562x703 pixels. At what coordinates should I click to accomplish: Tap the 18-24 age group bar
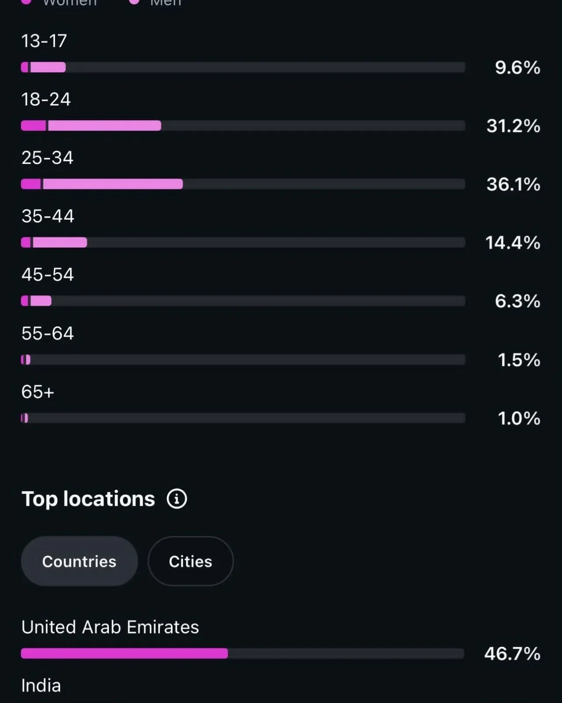point(243,126)
